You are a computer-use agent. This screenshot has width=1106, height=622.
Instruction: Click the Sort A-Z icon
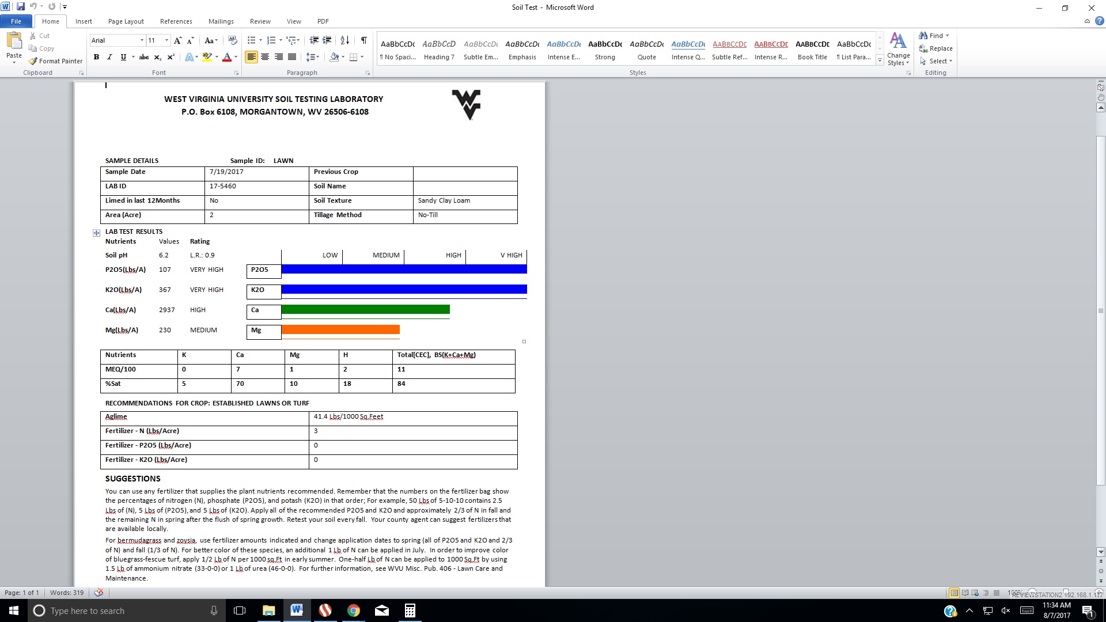(344, 40)
